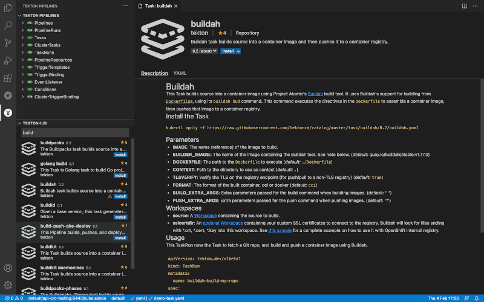Click the buildpacks task icon in TektonHub
This screenshot has height=302, width=484.
(28, 149)
